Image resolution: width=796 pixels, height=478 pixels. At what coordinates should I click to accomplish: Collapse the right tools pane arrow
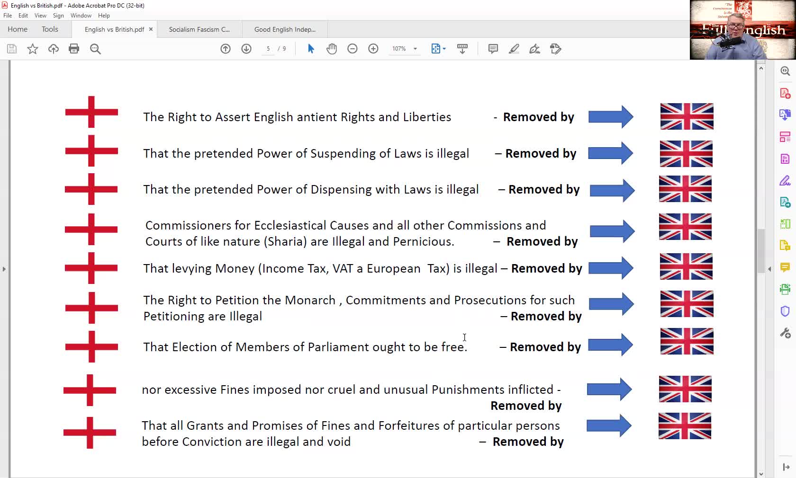tap(769, 269)
